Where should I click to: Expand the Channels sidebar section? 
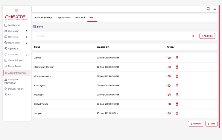tap(27, 55)
